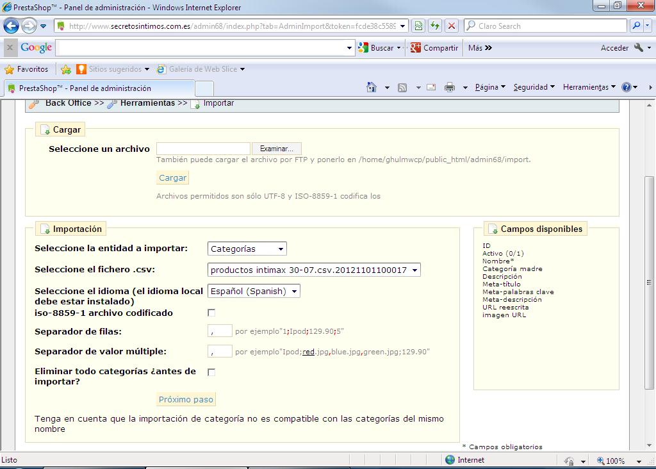
Task: Open a new blank browser tab
Action: point(204,88)
